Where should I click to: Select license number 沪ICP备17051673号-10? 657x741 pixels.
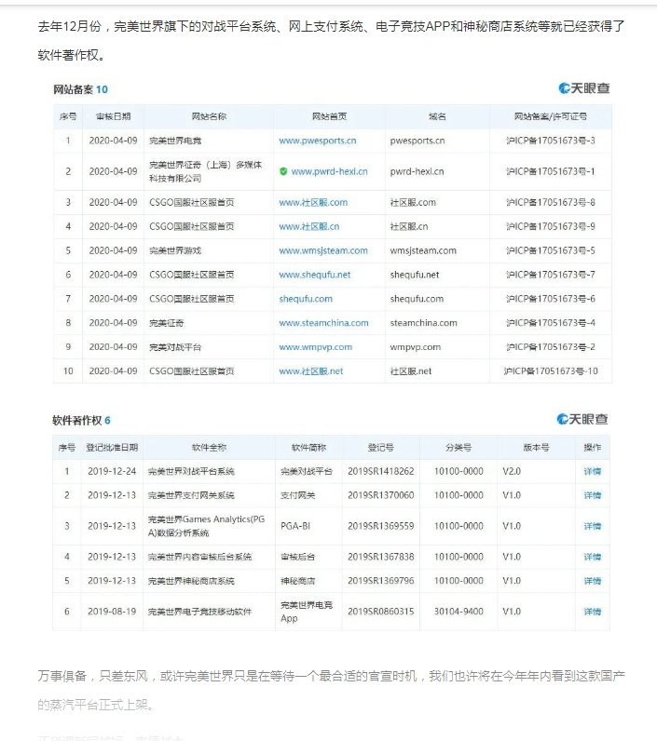click(x=551, y=371)
